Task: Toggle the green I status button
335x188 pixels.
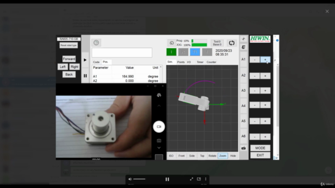Action: coord(171,52)
